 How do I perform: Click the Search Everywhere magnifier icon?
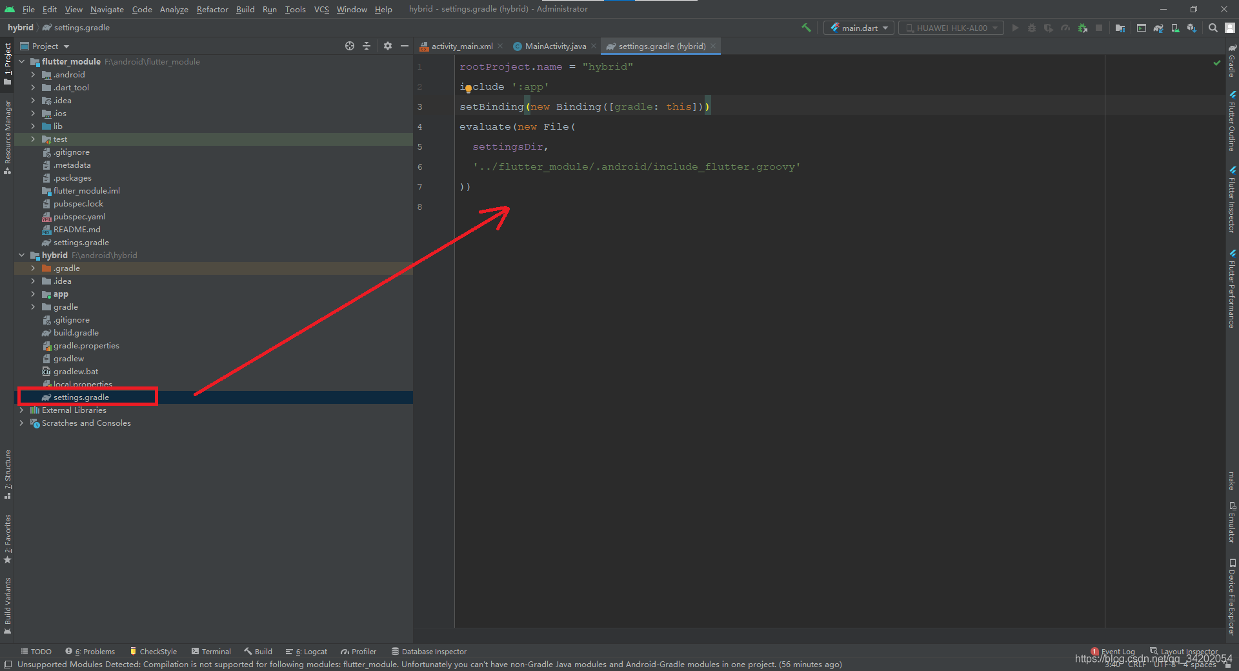pos(1213,28)
